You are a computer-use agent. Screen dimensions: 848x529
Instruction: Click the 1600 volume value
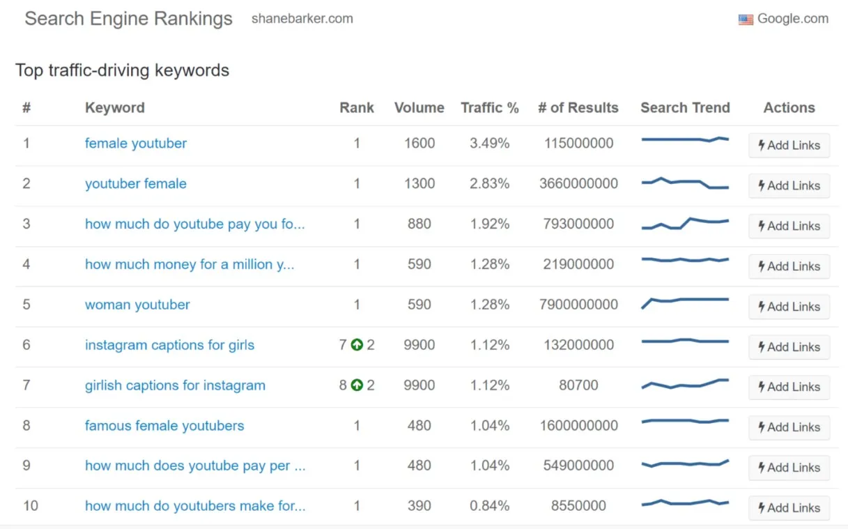coord(419,144)
